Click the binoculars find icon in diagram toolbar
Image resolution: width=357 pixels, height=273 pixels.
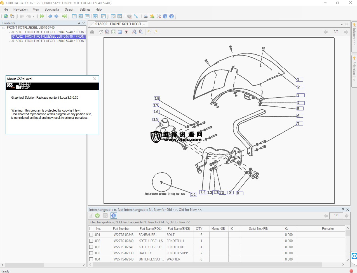[92, 32]
